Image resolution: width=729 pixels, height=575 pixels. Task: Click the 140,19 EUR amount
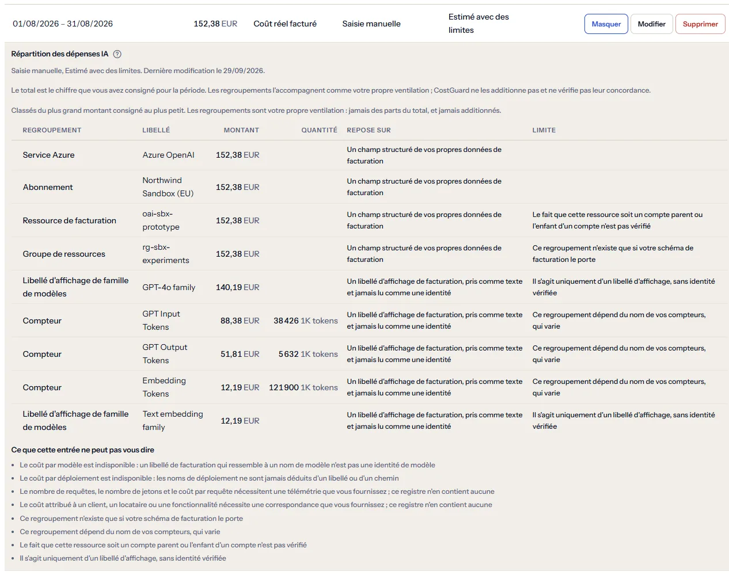coord(237,287)
